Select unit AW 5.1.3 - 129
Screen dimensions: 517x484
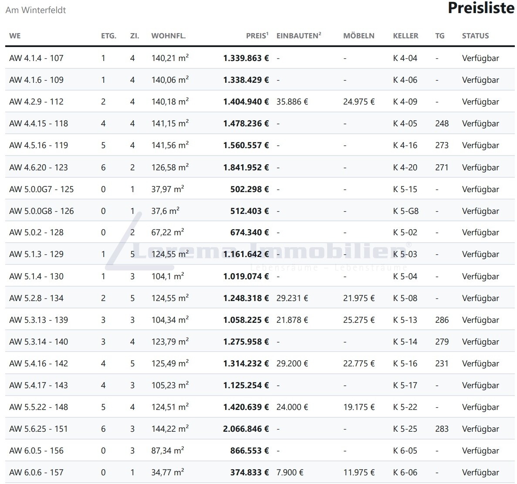click(x=36, y=254)
